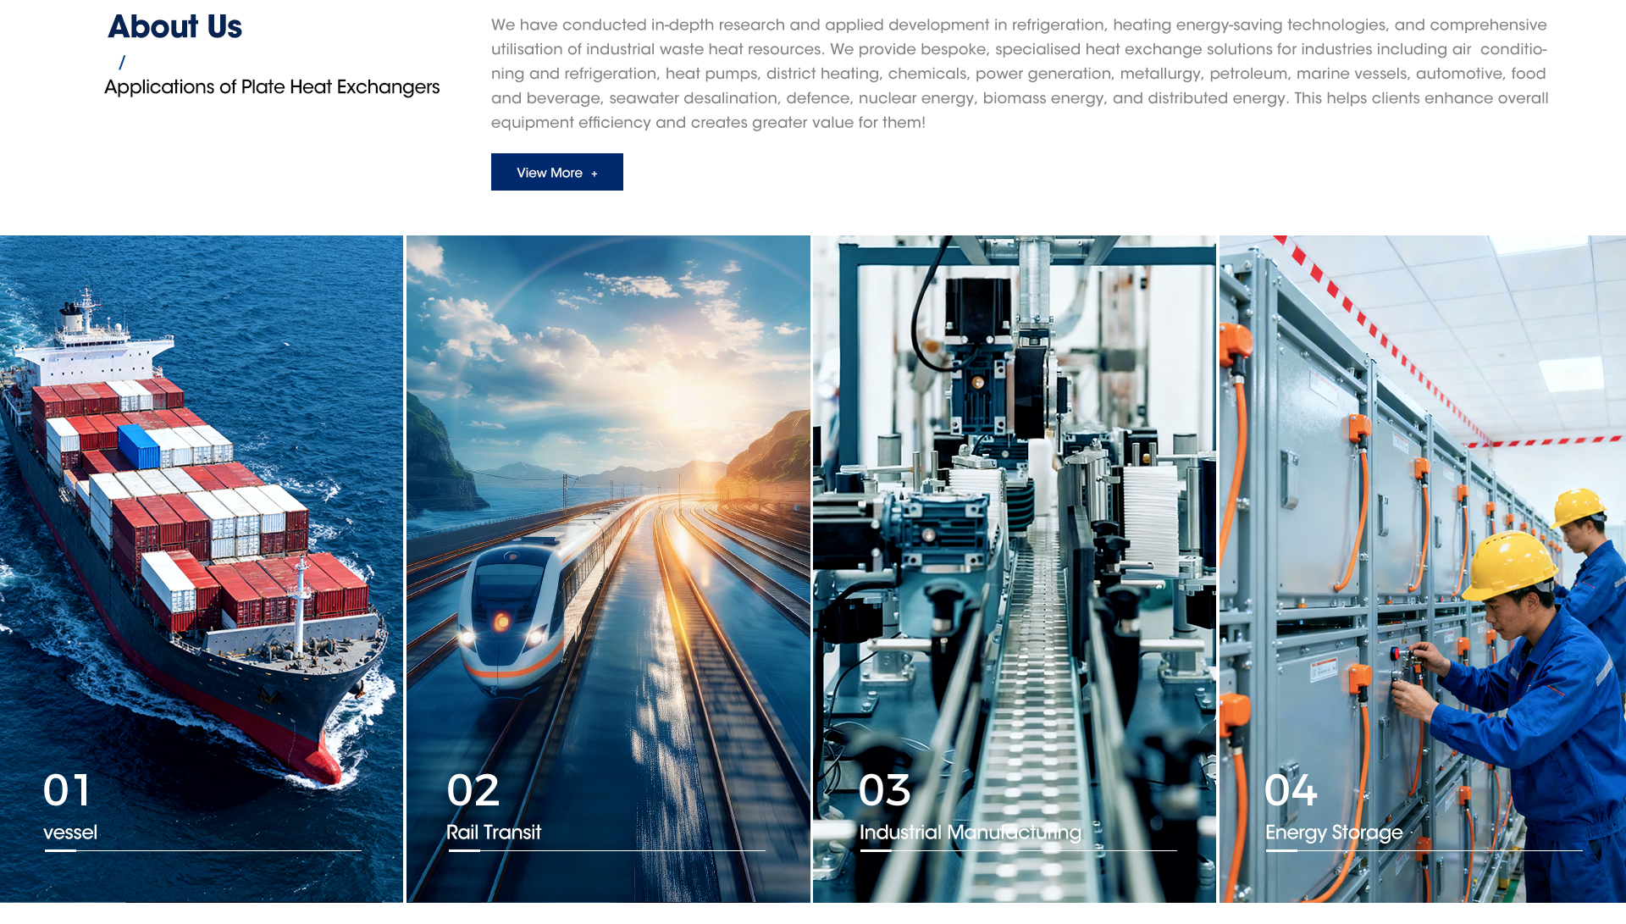Click the underline bar beneath Rail Transit
This screenshot has width=1626, height=924.
[x=464, y=850]
